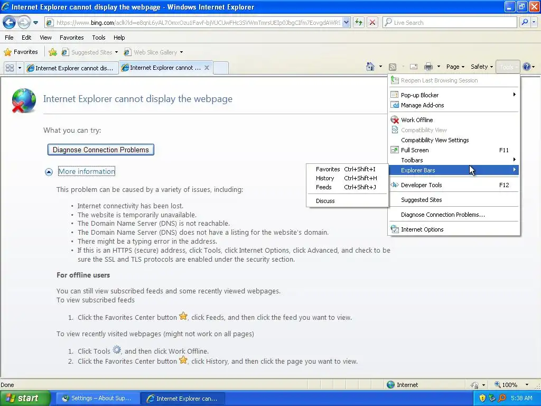Screen dimensions: 541x406
Task: Click the Diagnose Connection Problems button on the page
Action: [101, 150]
